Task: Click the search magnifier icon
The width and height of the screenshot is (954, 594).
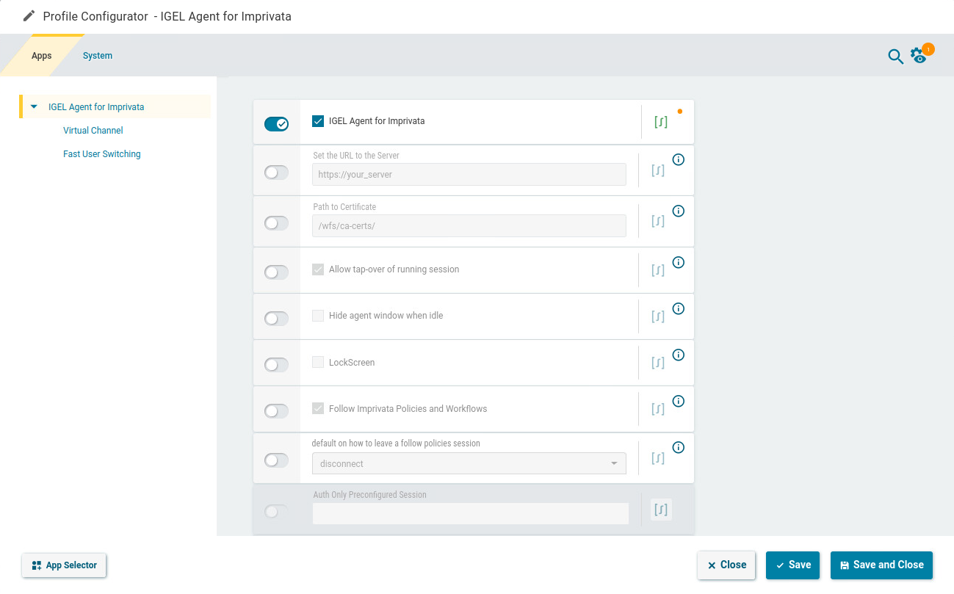Action: click(x=895, y=57)
